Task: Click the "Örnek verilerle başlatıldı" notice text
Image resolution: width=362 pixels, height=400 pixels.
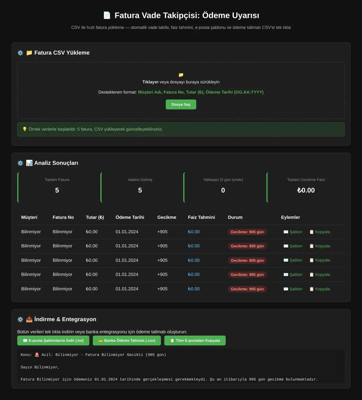Action: point(96,129)
